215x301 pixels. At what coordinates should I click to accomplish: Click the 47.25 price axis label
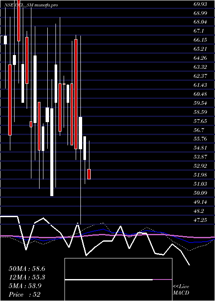pyautogui.click(x=200, y=221)
